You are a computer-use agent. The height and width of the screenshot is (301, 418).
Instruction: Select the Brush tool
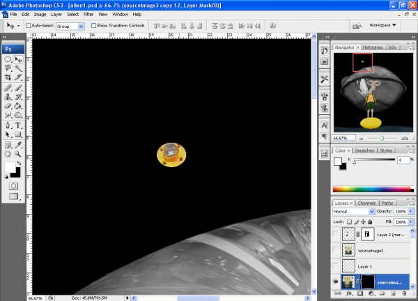18,88
